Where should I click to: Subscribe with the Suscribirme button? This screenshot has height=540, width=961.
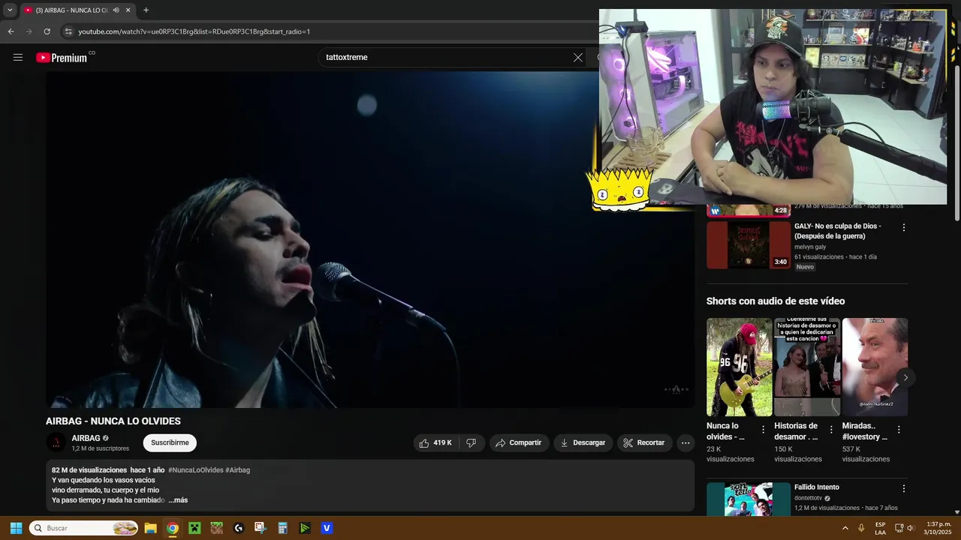tap(170, 442)
